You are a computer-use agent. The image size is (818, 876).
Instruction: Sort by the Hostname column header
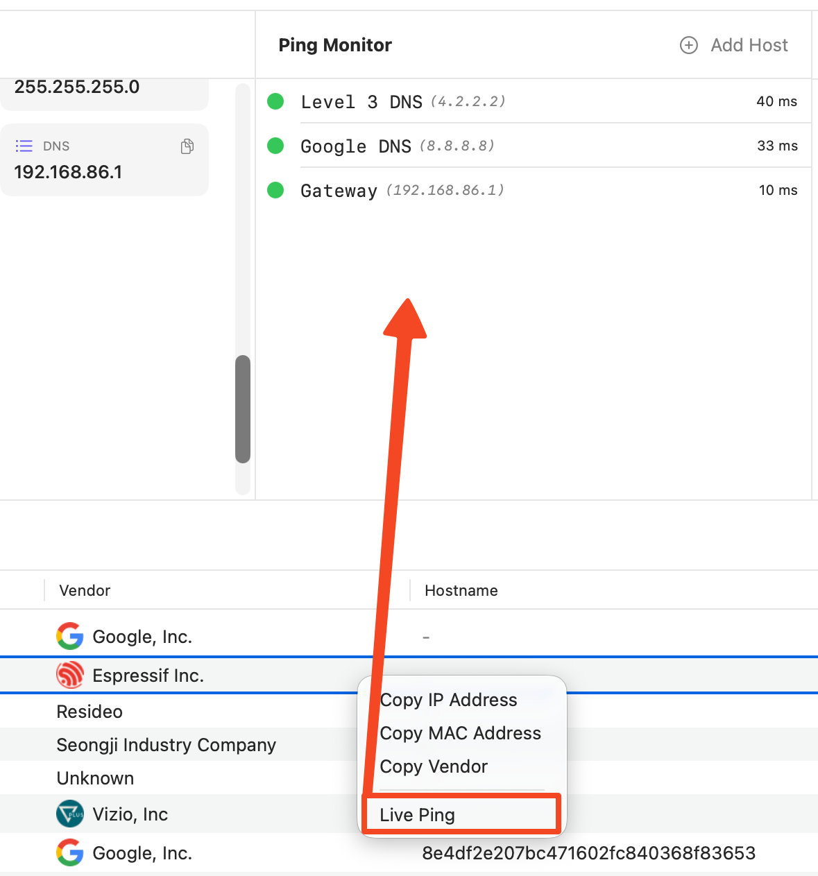coord(461,590)
